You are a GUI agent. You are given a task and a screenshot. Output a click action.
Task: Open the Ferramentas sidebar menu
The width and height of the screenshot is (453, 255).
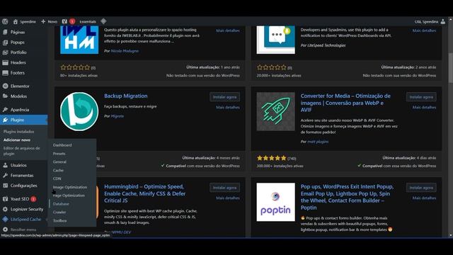(22, 175)
